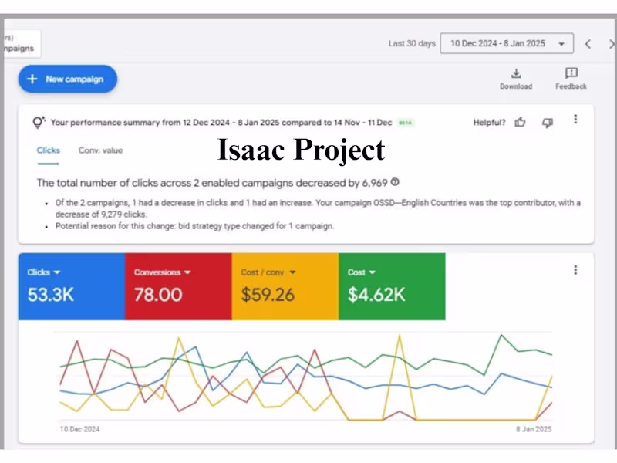Open the performance summary three-dot menu
The width and height of the screenshot is (617, 463).
click(575, 120)
